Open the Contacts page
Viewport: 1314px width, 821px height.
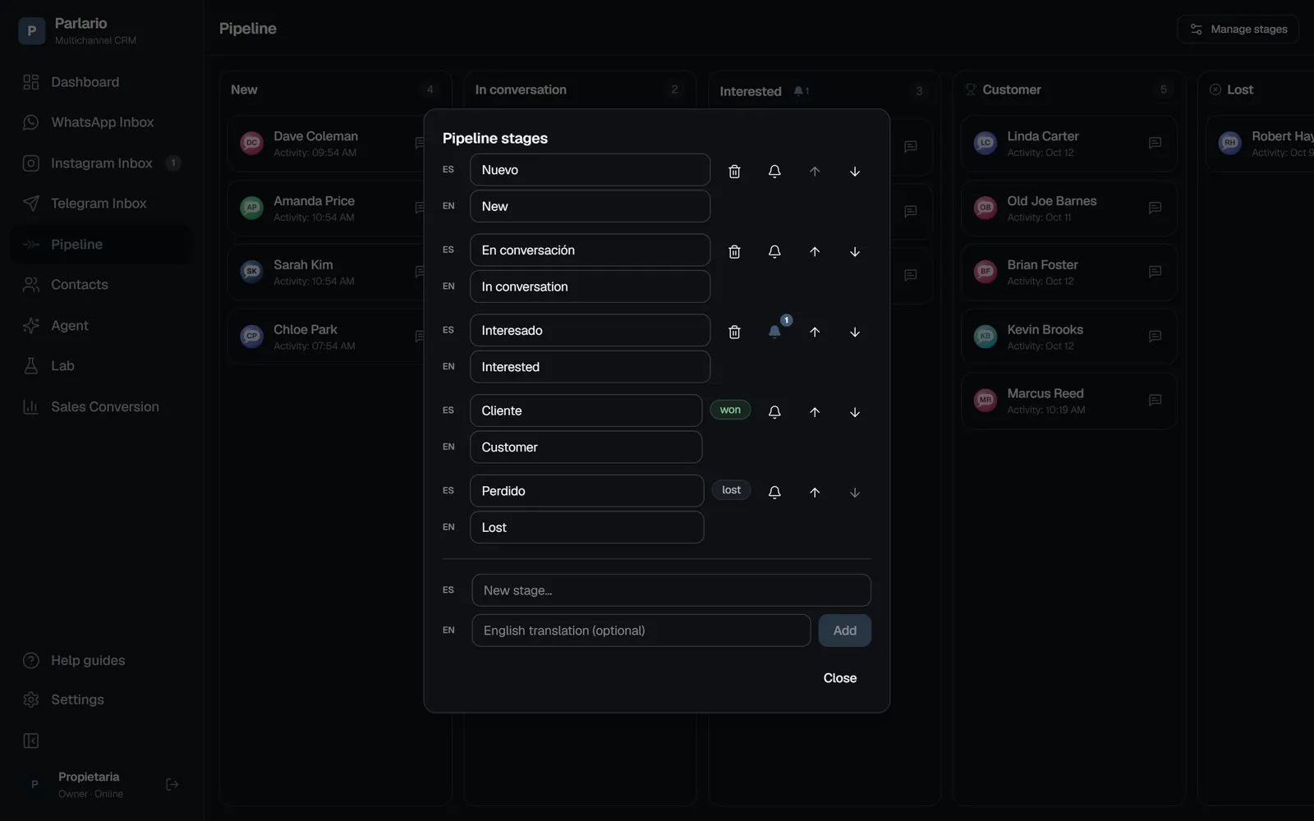pyautogui.click(x=102, y=285)
